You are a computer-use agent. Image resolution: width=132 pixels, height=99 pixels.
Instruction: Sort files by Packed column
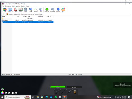click(x=23, y=16)
